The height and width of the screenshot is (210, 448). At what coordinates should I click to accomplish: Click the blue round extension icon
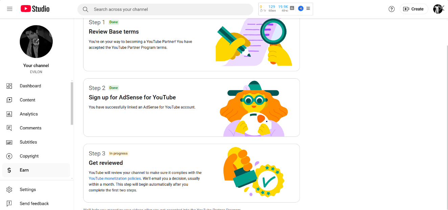coord(301,8)
